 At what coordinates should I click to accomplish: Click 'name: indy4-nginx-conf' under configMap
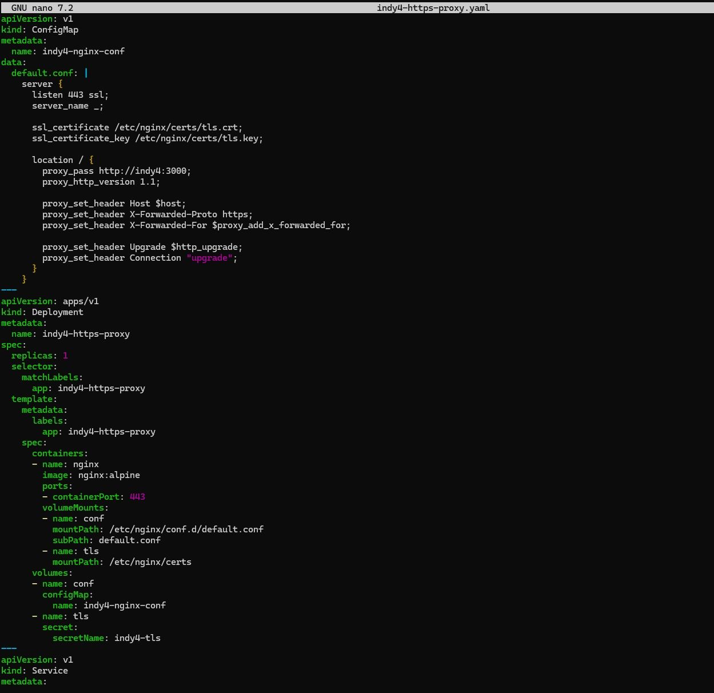tap(109, 606)
